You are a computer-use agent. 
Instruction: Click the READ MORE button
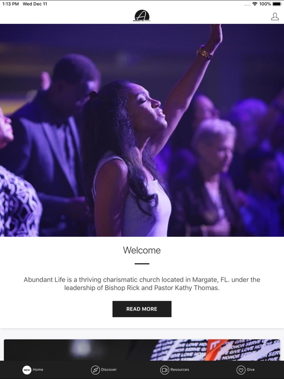142,309
